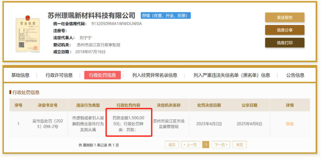Click the company name 苏州璟珮新材料科技有限公司
The image size is (321, 157).
pyautogui.click(x=91, y=15)
